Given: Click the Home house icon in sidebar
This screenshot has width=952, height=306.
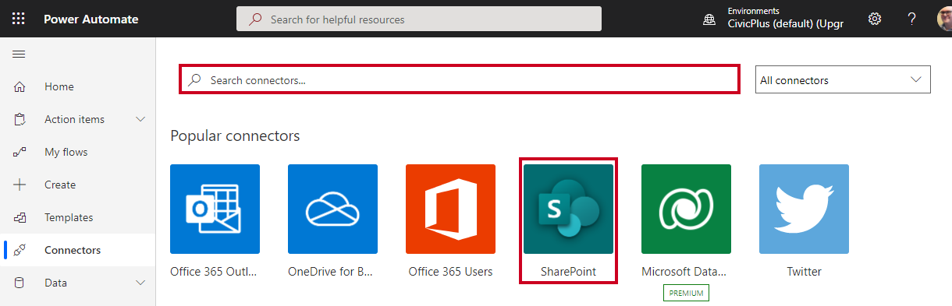Looking at the screenshot, I should pos(20,86).
